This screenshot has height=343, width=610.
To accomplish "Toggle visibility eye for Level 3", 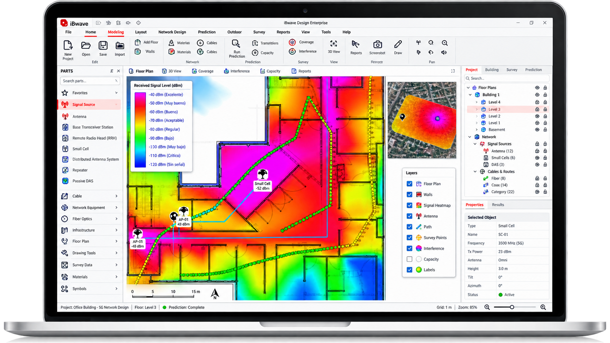I will 537,109.
